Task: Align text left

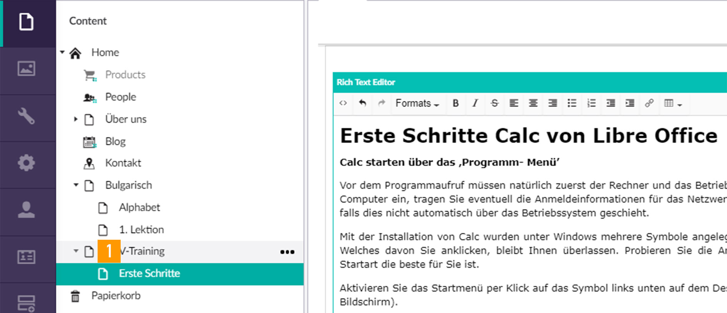Action: coord(514,103)
